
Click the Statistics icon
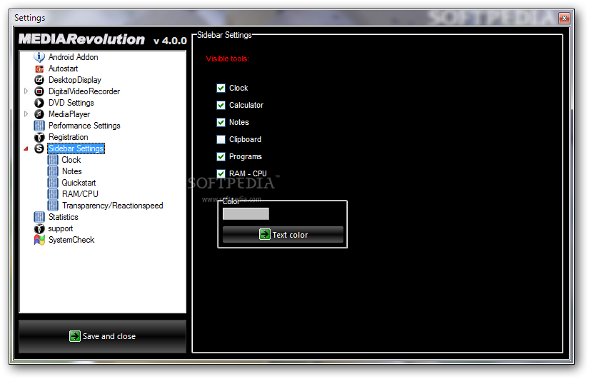[39, 217]
